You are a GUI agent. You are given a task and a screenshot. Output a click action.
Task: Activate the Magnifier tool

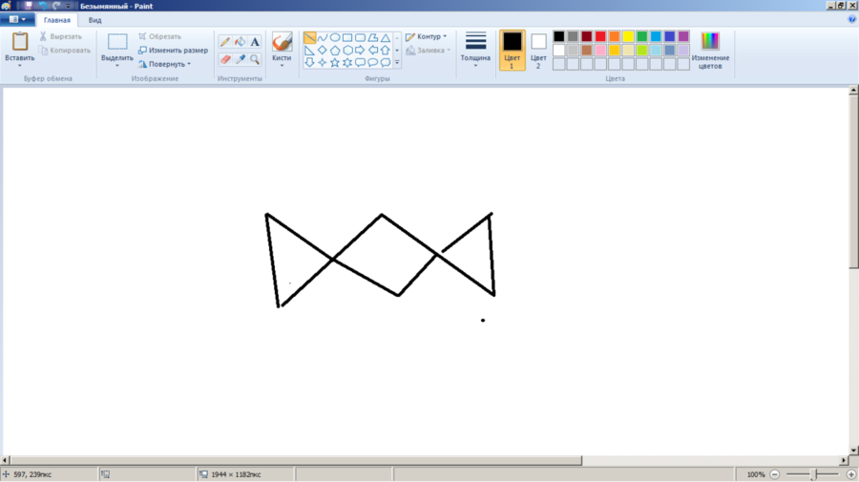[256, 59]
